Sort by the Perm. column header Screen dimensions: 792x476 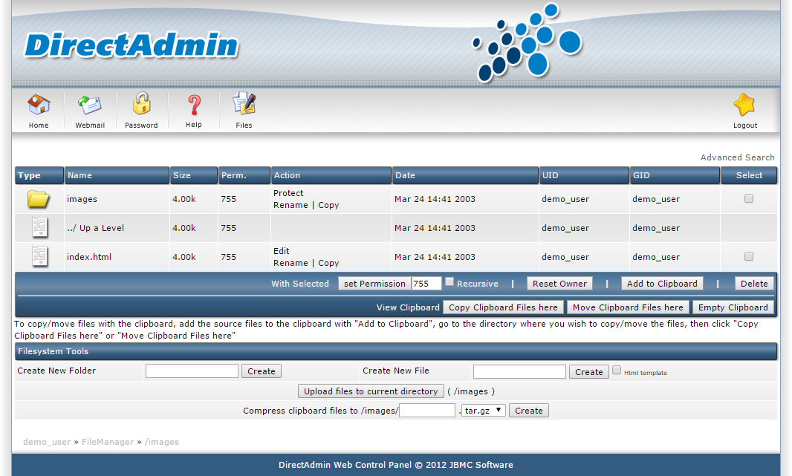tap(244, 175)
